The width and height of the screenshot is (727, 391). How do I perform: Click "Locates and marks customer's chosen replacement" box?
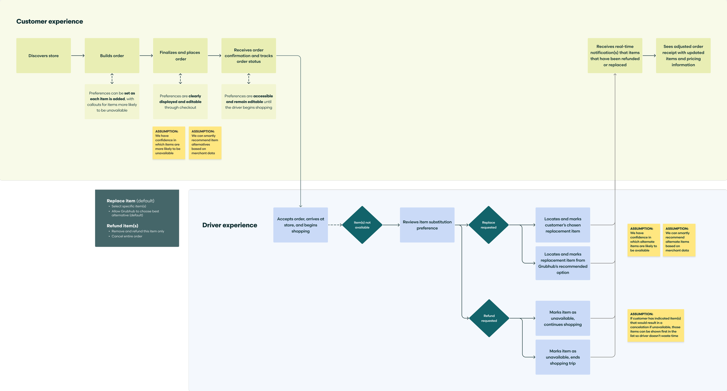563,225
